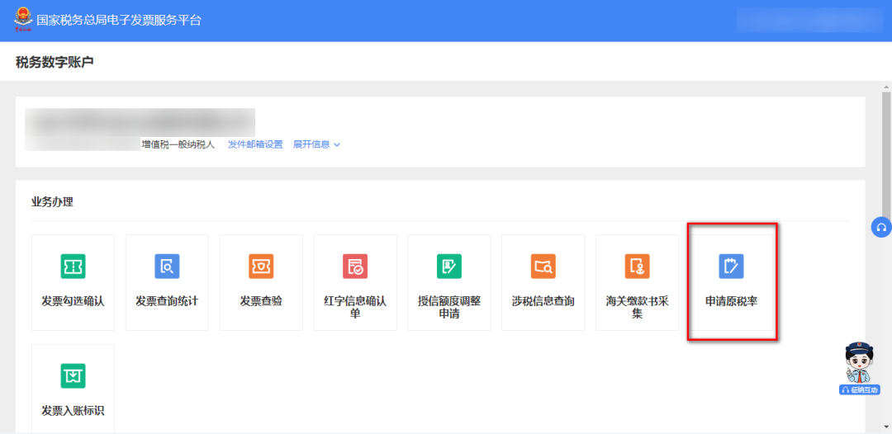Open the 征纳互动 officer mascot

tap(859, 368)
